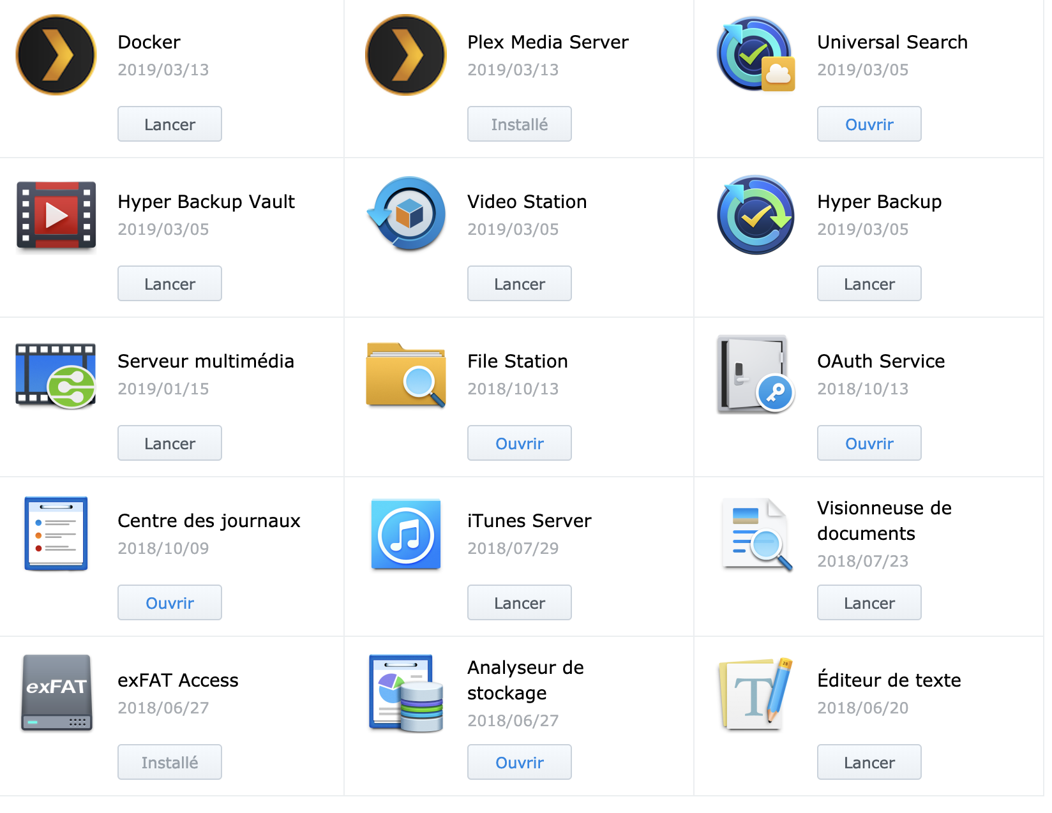Click date 2018/06/20 under Éditeur de texte
This screenshot has height=813, width=1052.
(x=862, y=708)
